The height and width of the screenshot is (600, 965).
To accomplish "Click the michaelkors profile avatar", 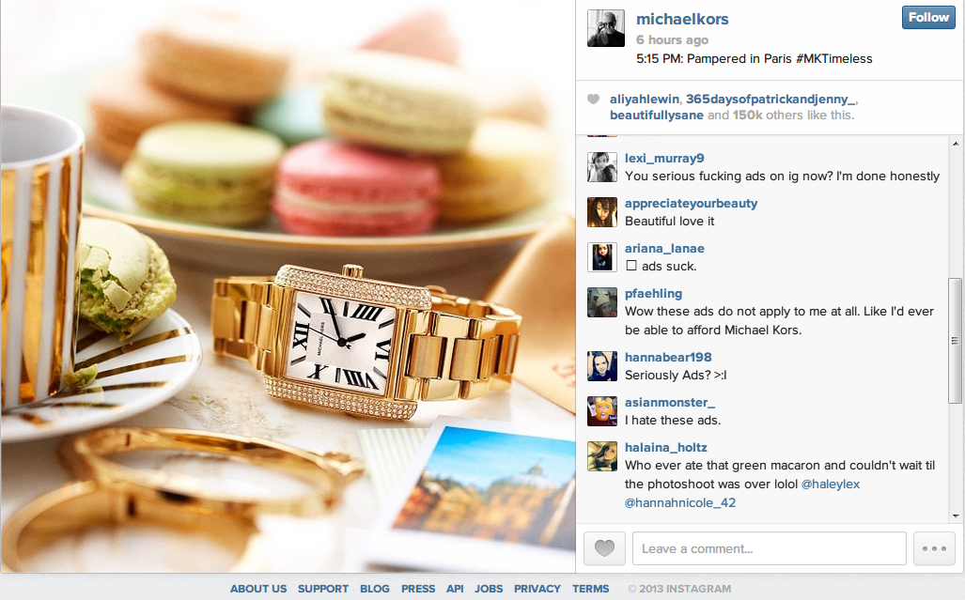I will click(x=605, y=28).
